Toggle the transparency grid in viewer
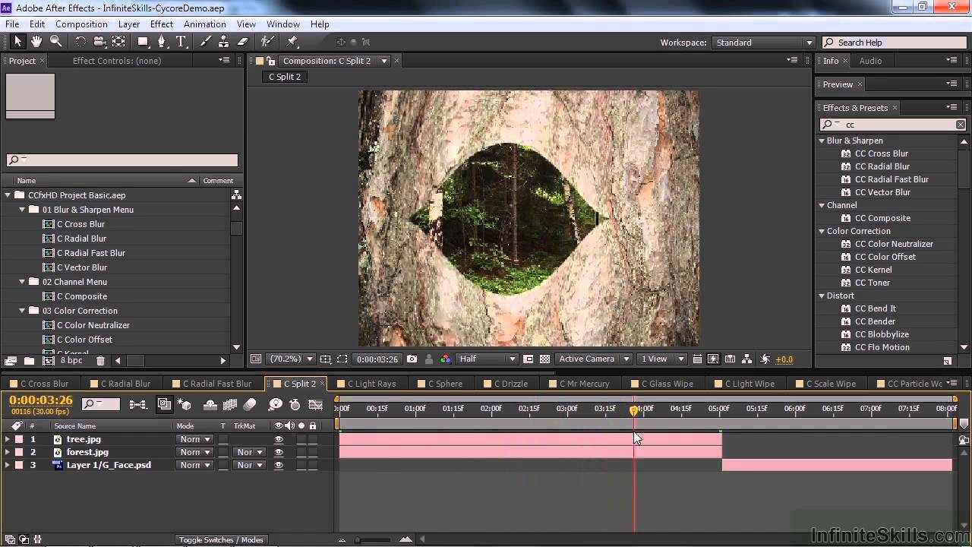 [x=544, y=359]
